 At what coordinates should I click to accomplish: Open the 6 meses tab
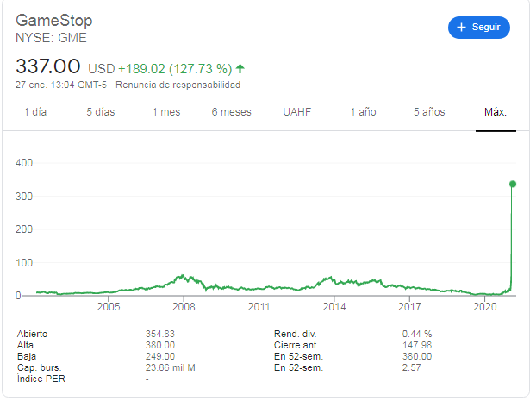231,112
